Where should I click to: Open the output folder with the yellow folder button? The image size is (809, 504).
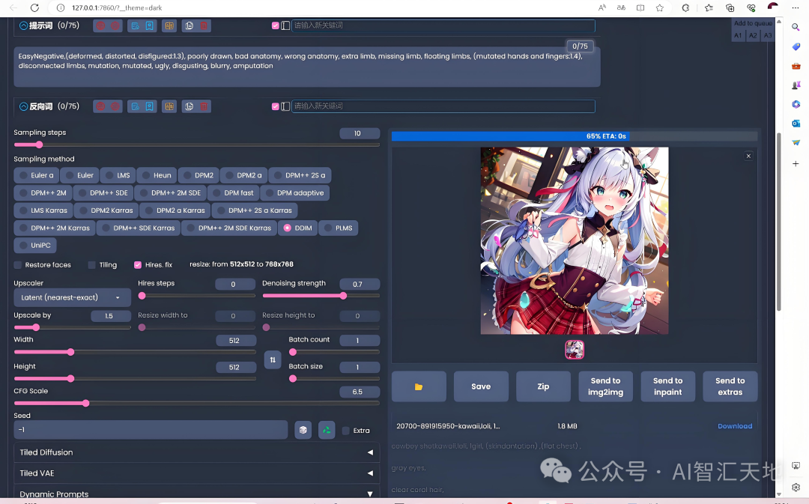pos(419,386)
